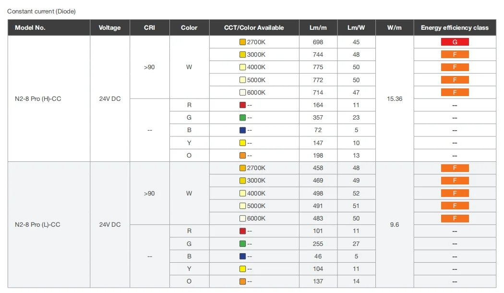Click the blue swatch in the 72 Lm/m row
504x293 pixels.
coord(242,130)
